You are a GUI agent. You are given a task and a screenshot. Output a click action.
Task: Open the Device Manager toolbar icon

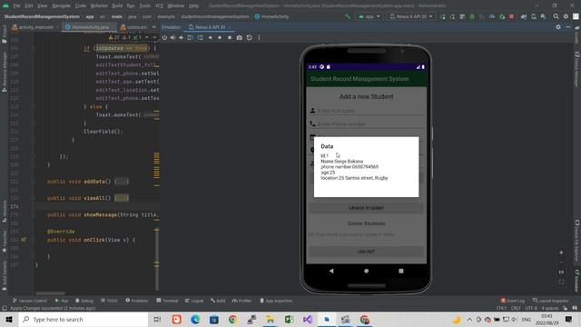534,16
